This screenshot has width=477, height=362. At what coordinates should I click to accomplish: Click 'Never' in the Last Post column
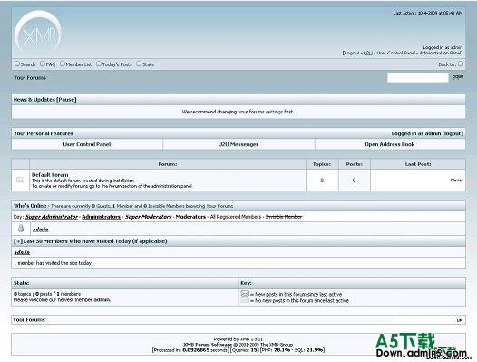coord(457,181)
